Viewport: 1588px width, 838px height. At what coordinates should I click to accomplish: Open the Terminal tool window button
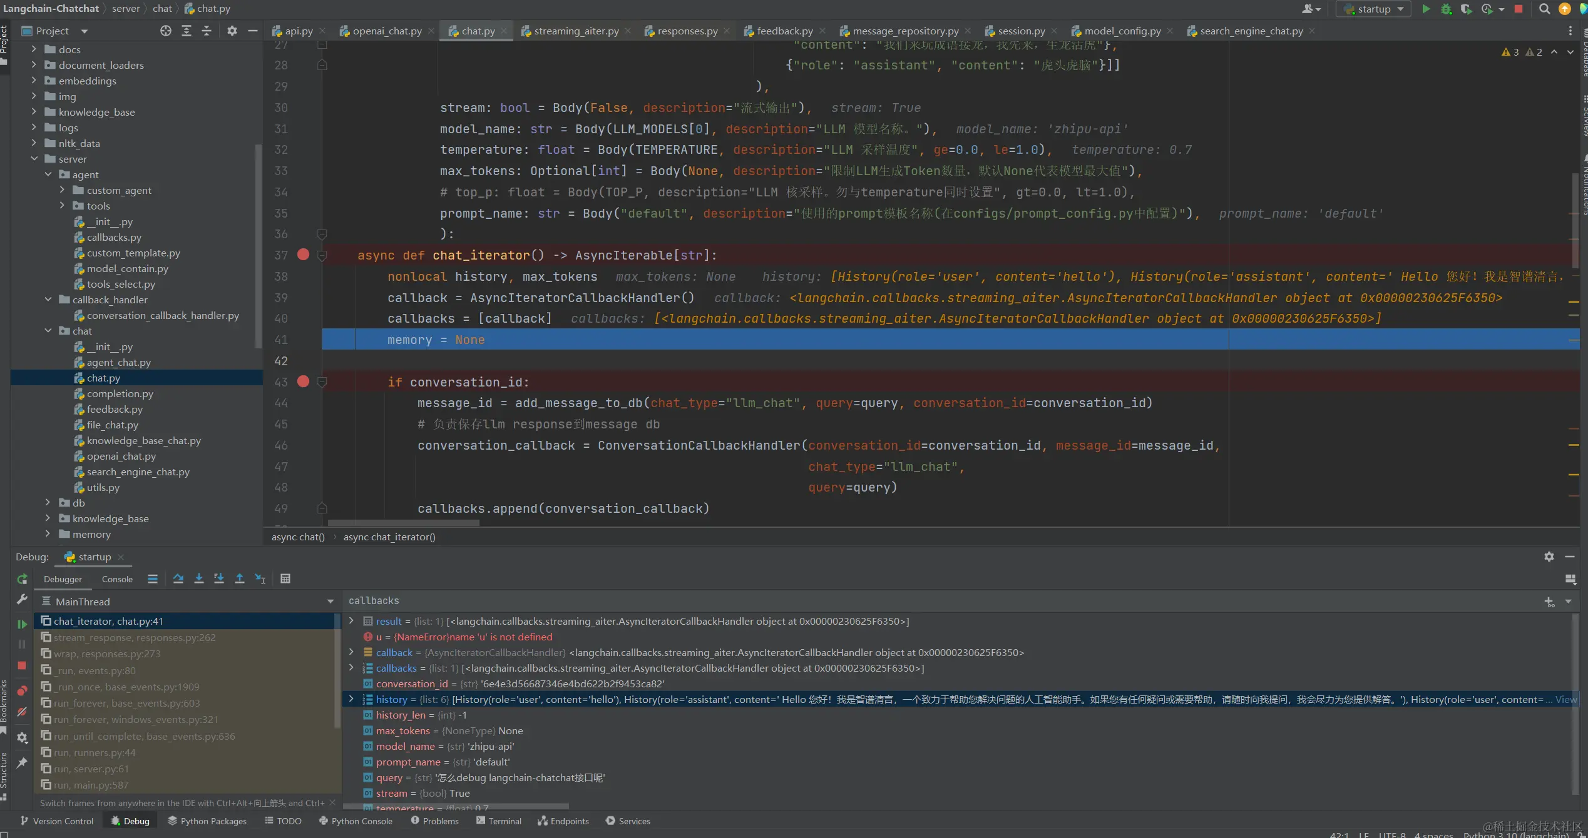(499, 821)
